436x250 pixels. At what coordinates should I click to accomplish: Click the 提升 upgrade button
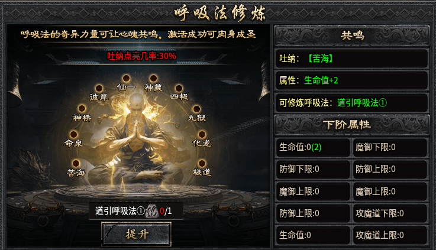coord(136,234)
